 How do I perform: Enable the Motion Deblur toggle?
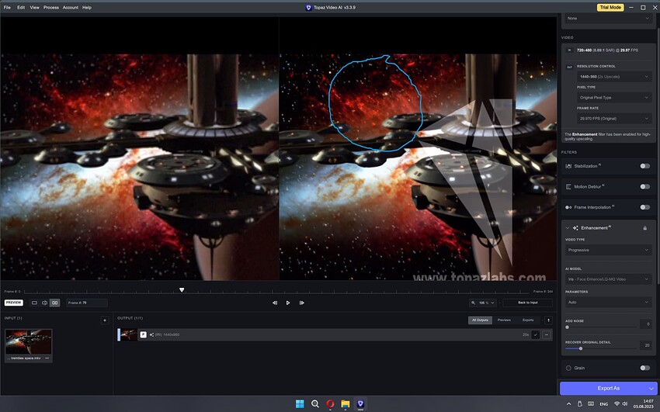[644, 187]
